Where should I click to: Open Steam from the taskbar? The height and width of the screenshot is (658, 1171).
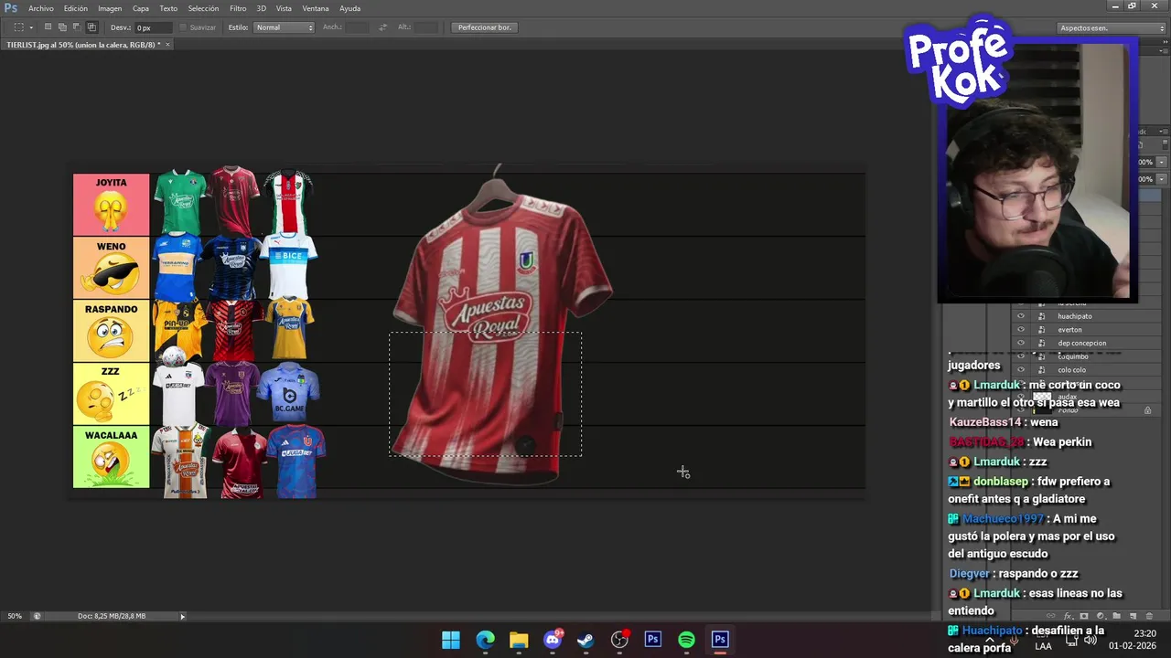585,640
